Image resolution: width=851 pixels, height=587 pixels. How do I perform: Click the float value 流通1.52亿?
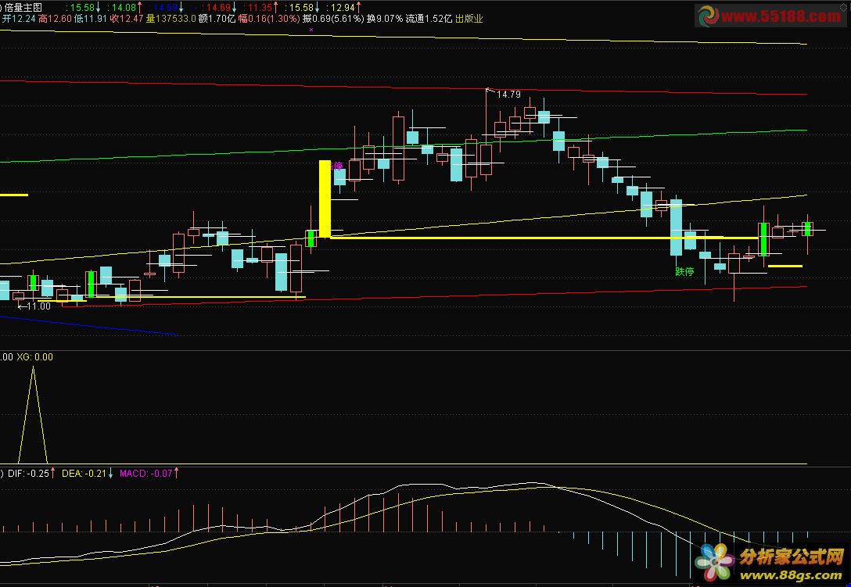click(429, 19)
